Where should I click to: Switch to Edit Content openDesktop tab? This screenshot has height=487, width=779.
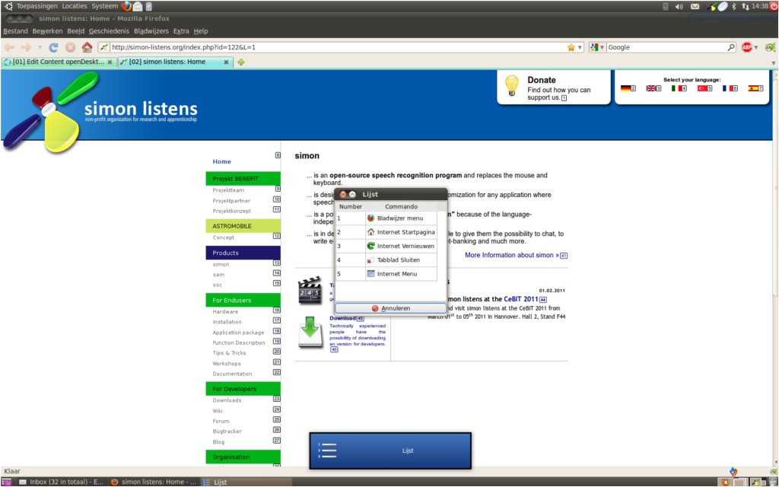point(59,62)
